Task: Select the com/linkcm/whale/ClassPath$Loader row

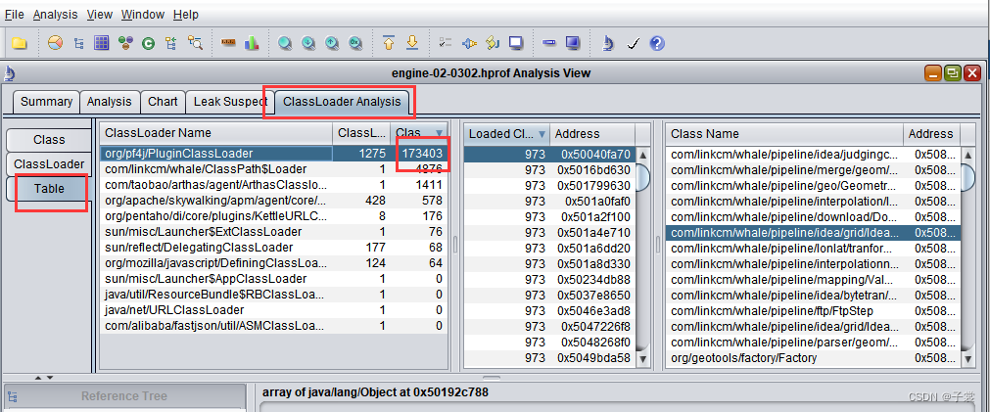Action: 273,169
